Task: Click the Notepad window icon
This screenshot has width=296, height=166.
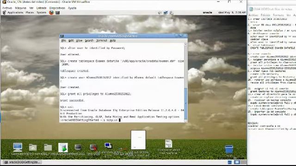Action: [251, 9]
